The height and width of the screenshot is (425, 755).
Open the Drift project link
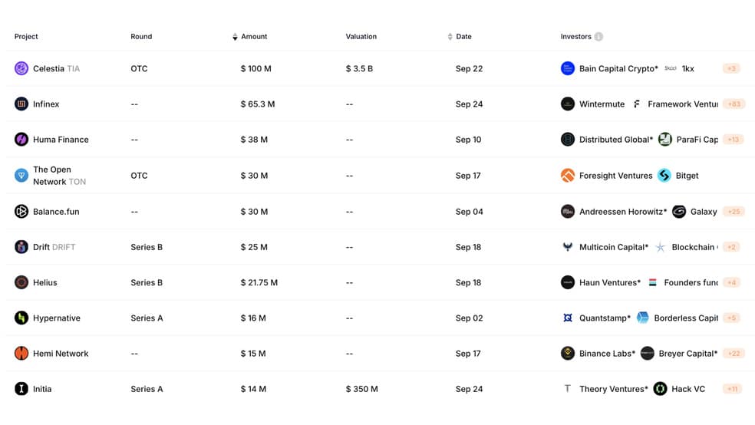click(41, 247)
